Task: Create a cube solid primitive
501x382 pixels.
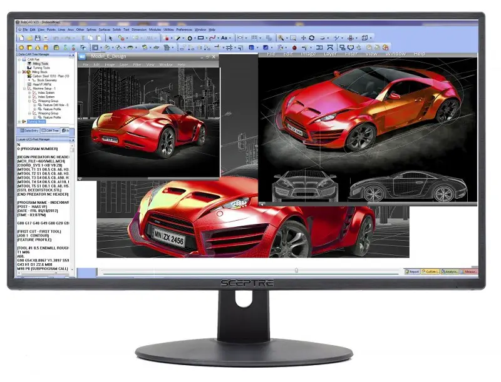Action: pyautogui.click(x=29, y=48)
